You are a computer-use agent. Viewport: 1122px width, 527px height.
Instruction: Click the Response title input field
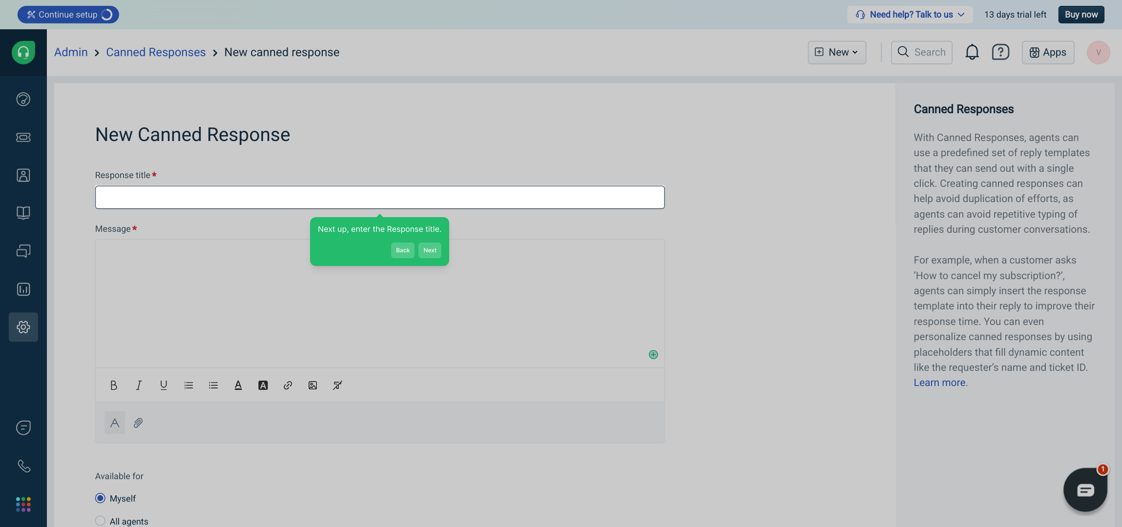(379, 197)
